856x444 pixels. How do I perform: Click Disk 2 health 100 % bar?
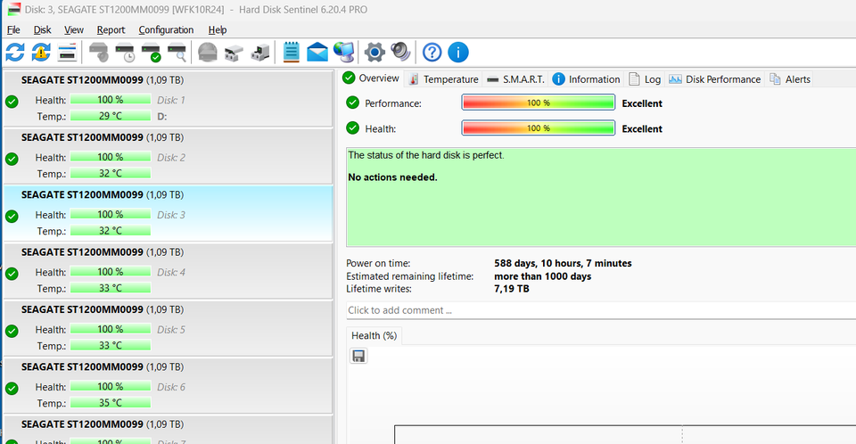coord(111,157)
